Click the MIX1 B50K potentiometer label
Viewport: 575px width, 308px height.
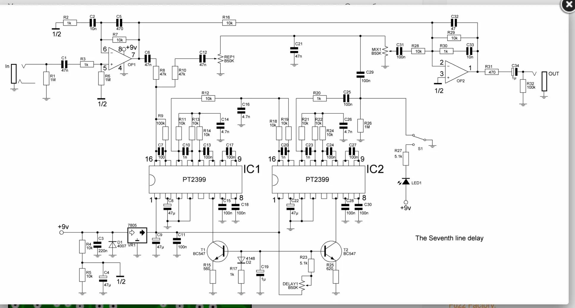(376, 51)
